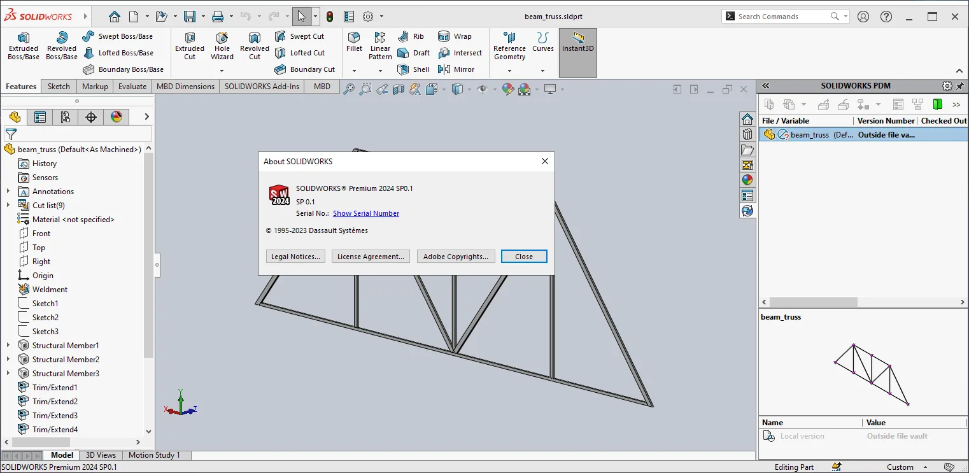969x473 pixels.
Task: Open the Reference Geometry tool
Action: click(509, 46)
